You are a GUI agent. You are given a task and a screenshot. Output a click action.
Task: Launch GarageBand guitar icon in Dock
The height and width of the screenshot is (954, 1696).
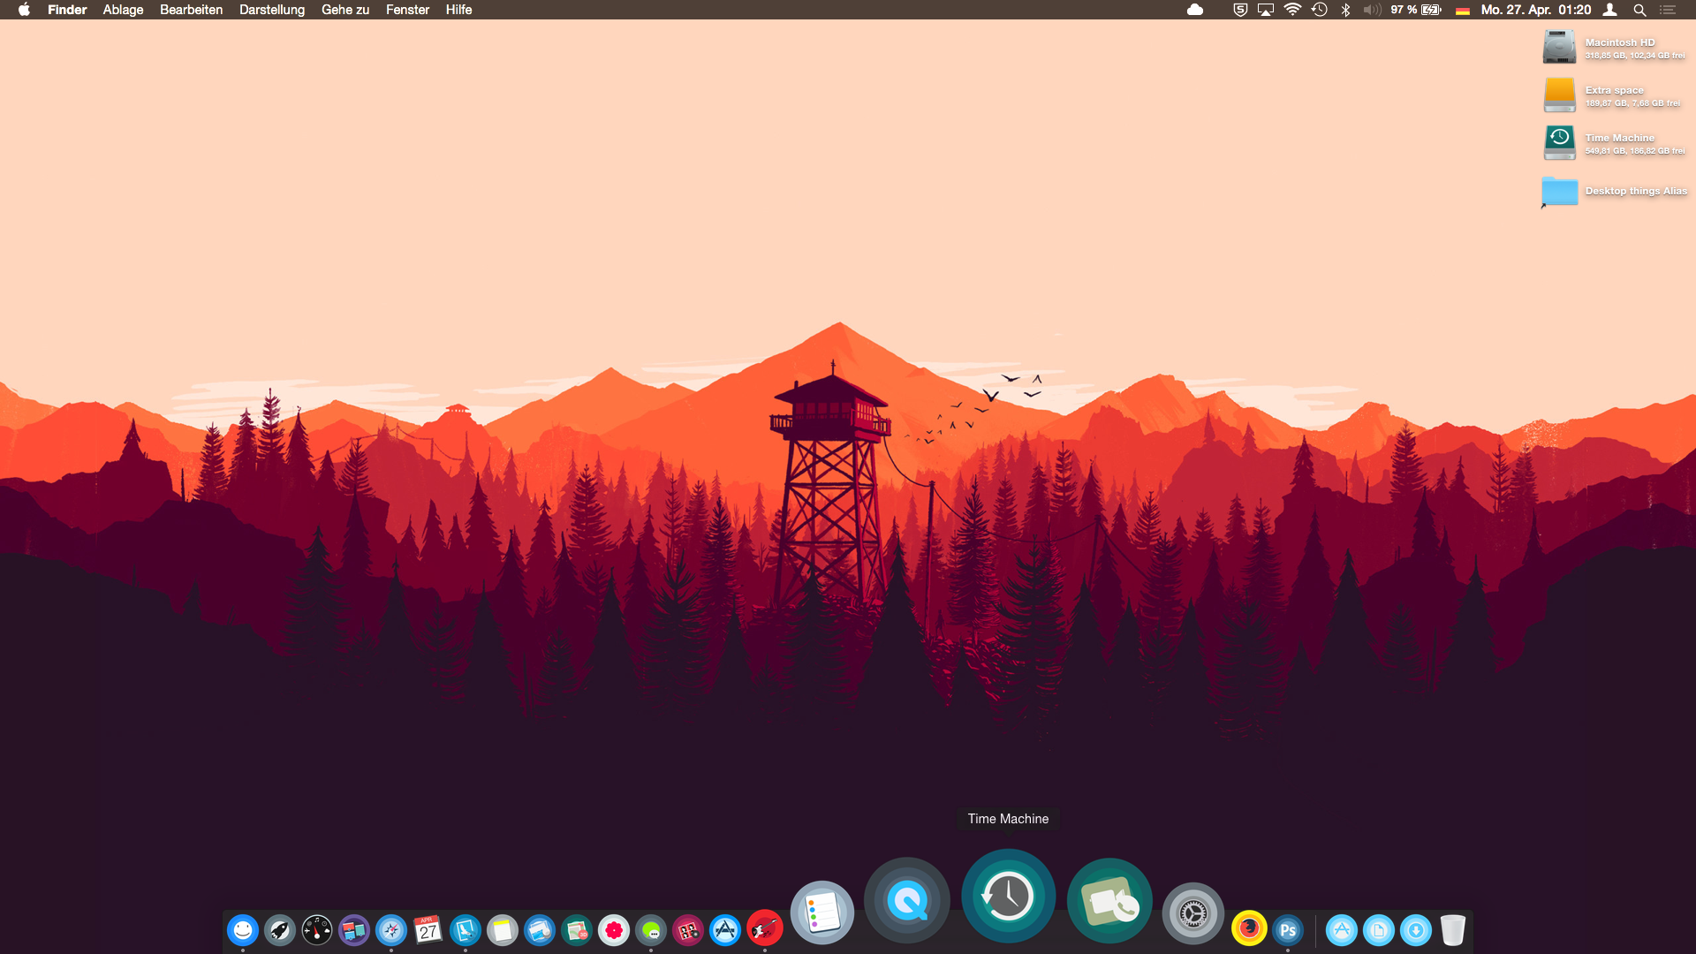(x=764, y=929)
